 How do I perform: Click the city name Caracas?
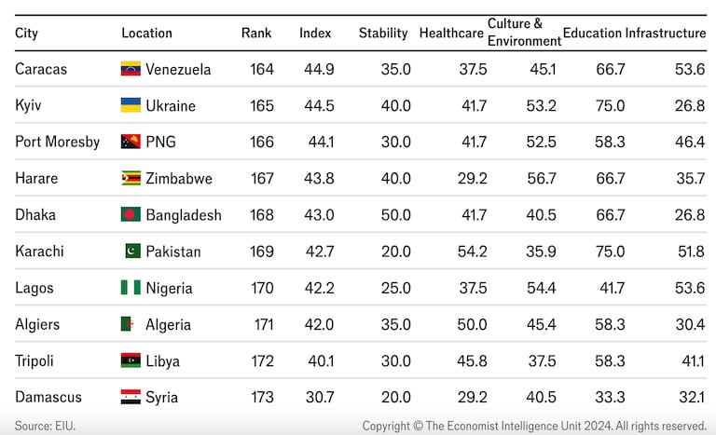tap(41, 69)
